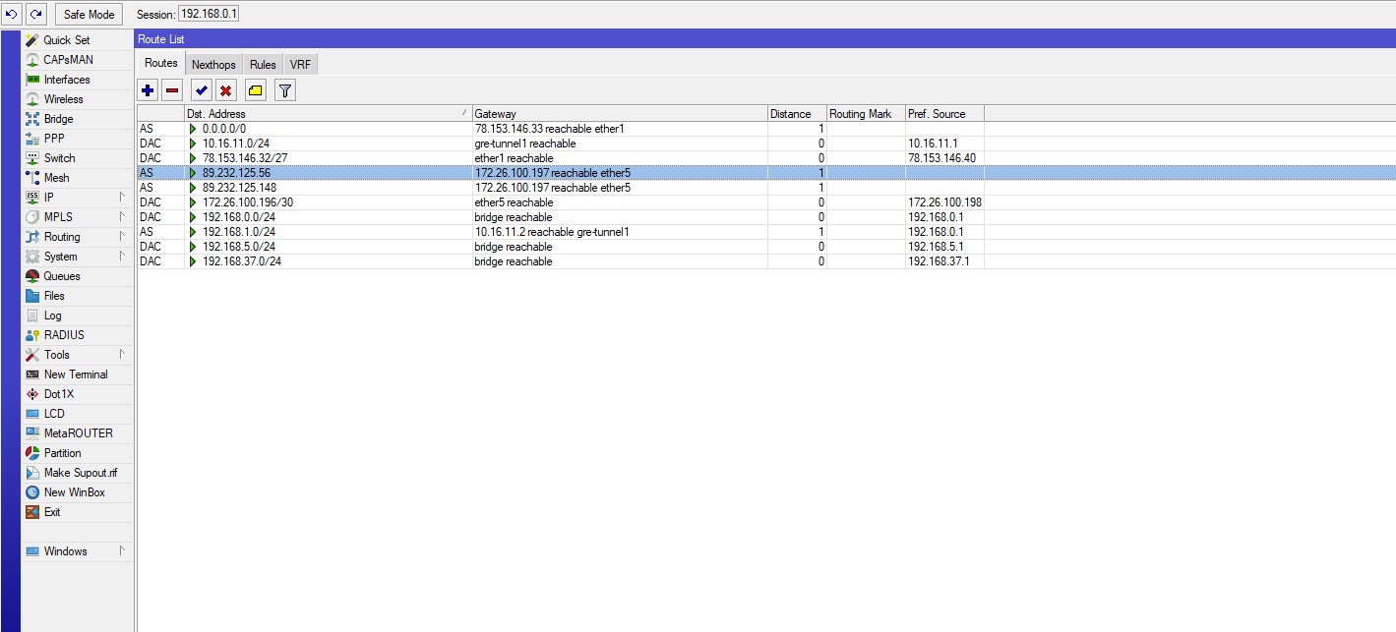
Task: Click Pref. Source 172.26.100.198 cell
Action: (944, 202)
